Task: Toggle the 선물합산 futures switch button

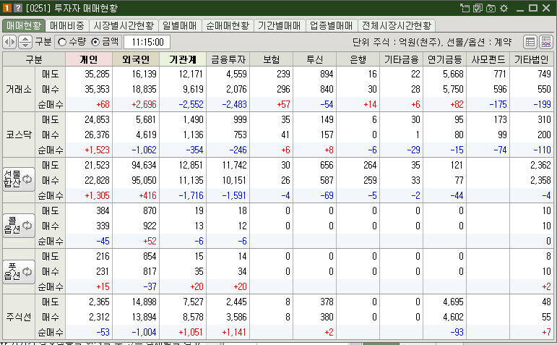Action: 19,179
